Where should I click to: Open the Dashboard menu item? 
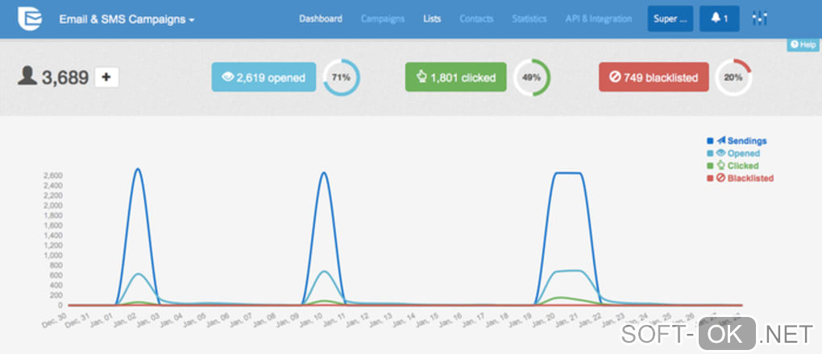(x=321, y=19)
